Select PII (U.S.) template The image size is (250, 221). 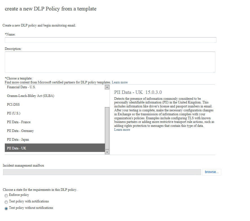point(14,113)
